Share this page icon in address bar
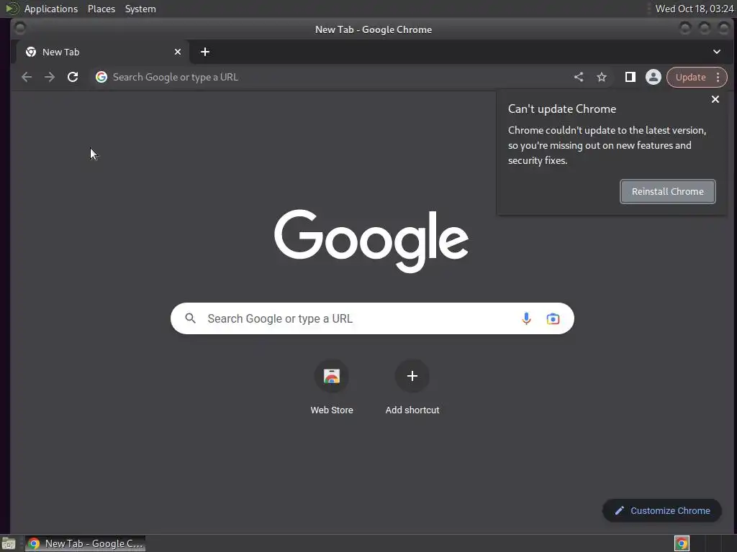Viewport: 737px width, 552px height. (579, 77)
